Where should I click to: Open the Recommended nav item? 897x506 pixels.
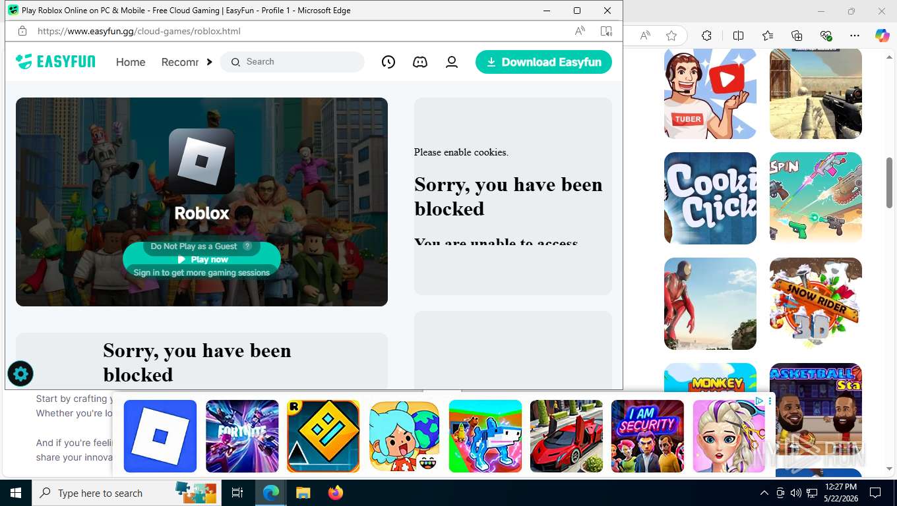(x=179, y=62)
